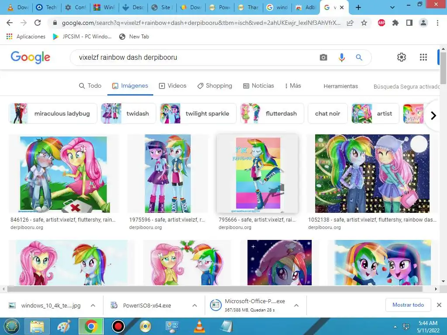Switch to Todo results tab

90,86
